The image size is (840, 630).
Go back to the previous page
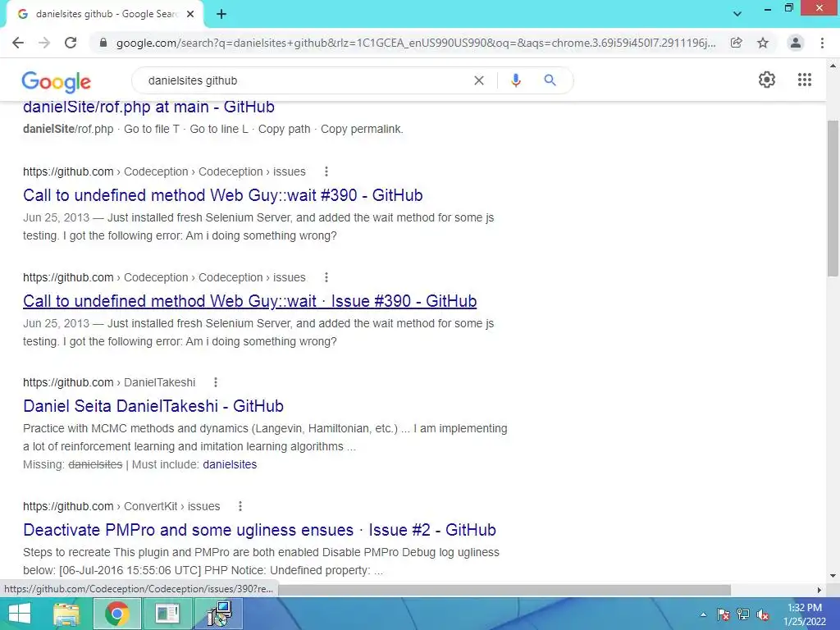[18, 43]
